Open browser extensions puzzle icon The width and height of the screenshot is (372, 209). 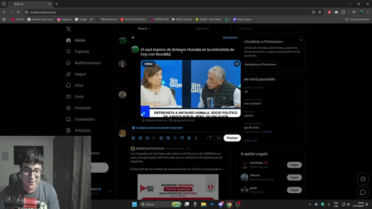344,12
